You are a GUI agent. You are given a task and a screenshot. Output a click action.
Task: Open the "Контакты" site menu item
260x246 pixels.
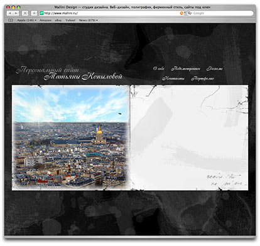point(173,78)
